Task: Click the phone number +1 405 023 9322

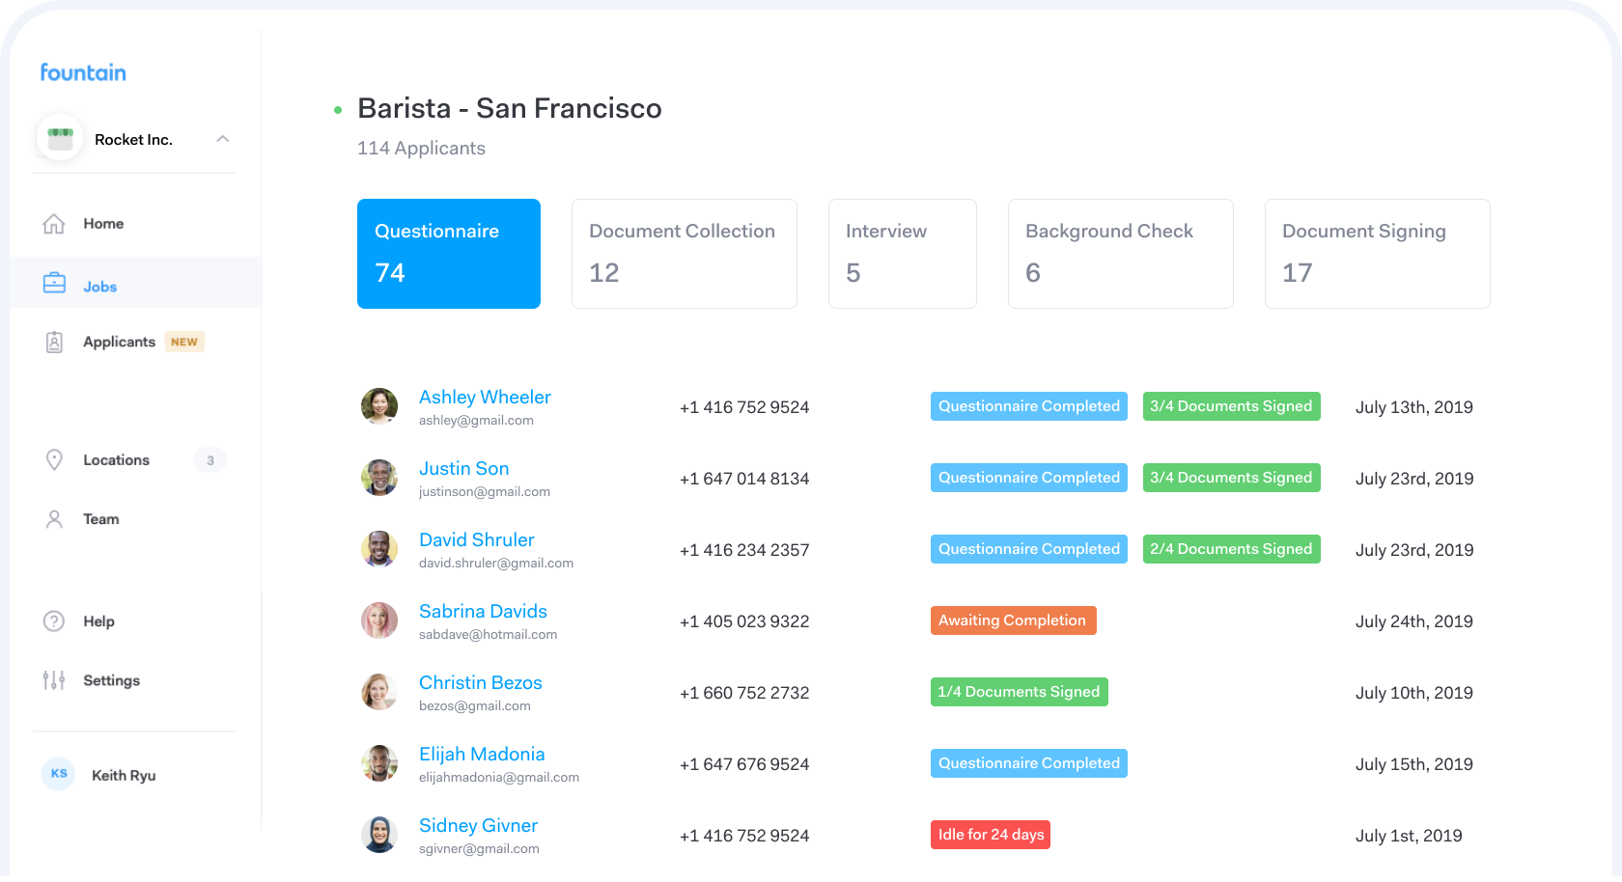Action: pyautogui.click(x=744, y=621)
